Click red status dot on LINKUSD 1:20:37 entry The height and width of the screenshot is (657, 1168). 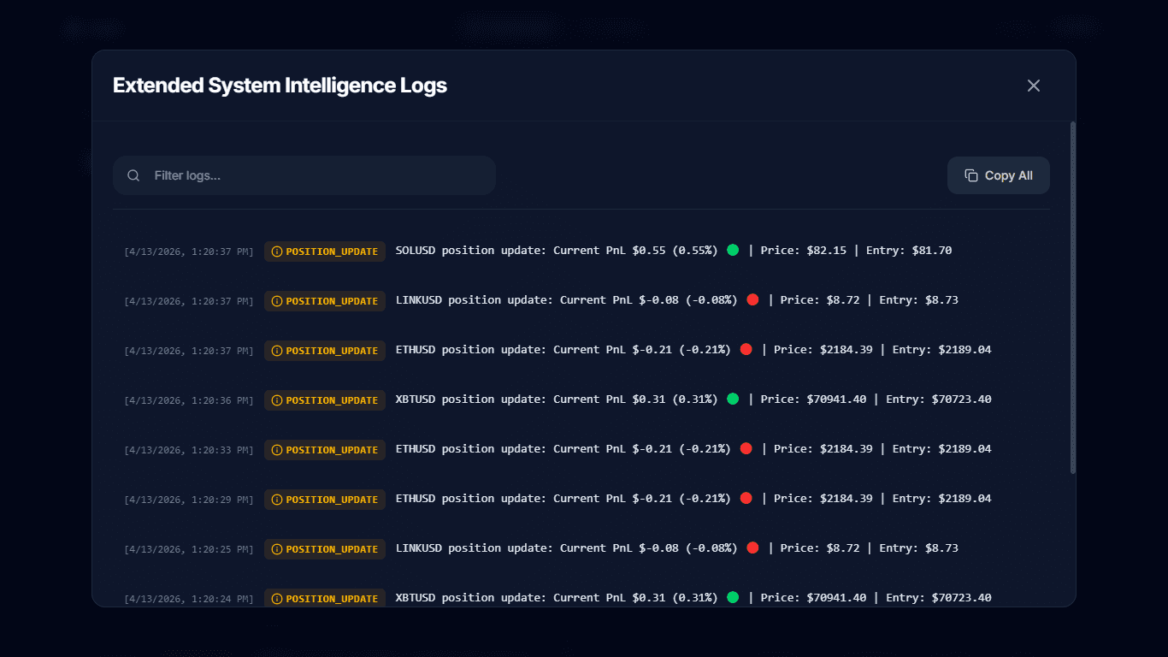pyautogui.click(x=752, y=299)
